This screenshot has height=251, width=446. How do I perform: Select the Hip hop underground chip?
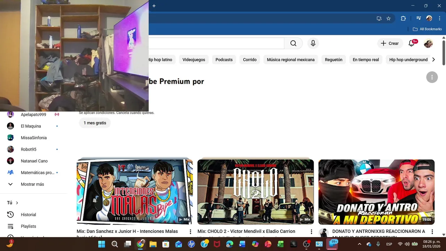pyautogui.click(x=408, y=60)
